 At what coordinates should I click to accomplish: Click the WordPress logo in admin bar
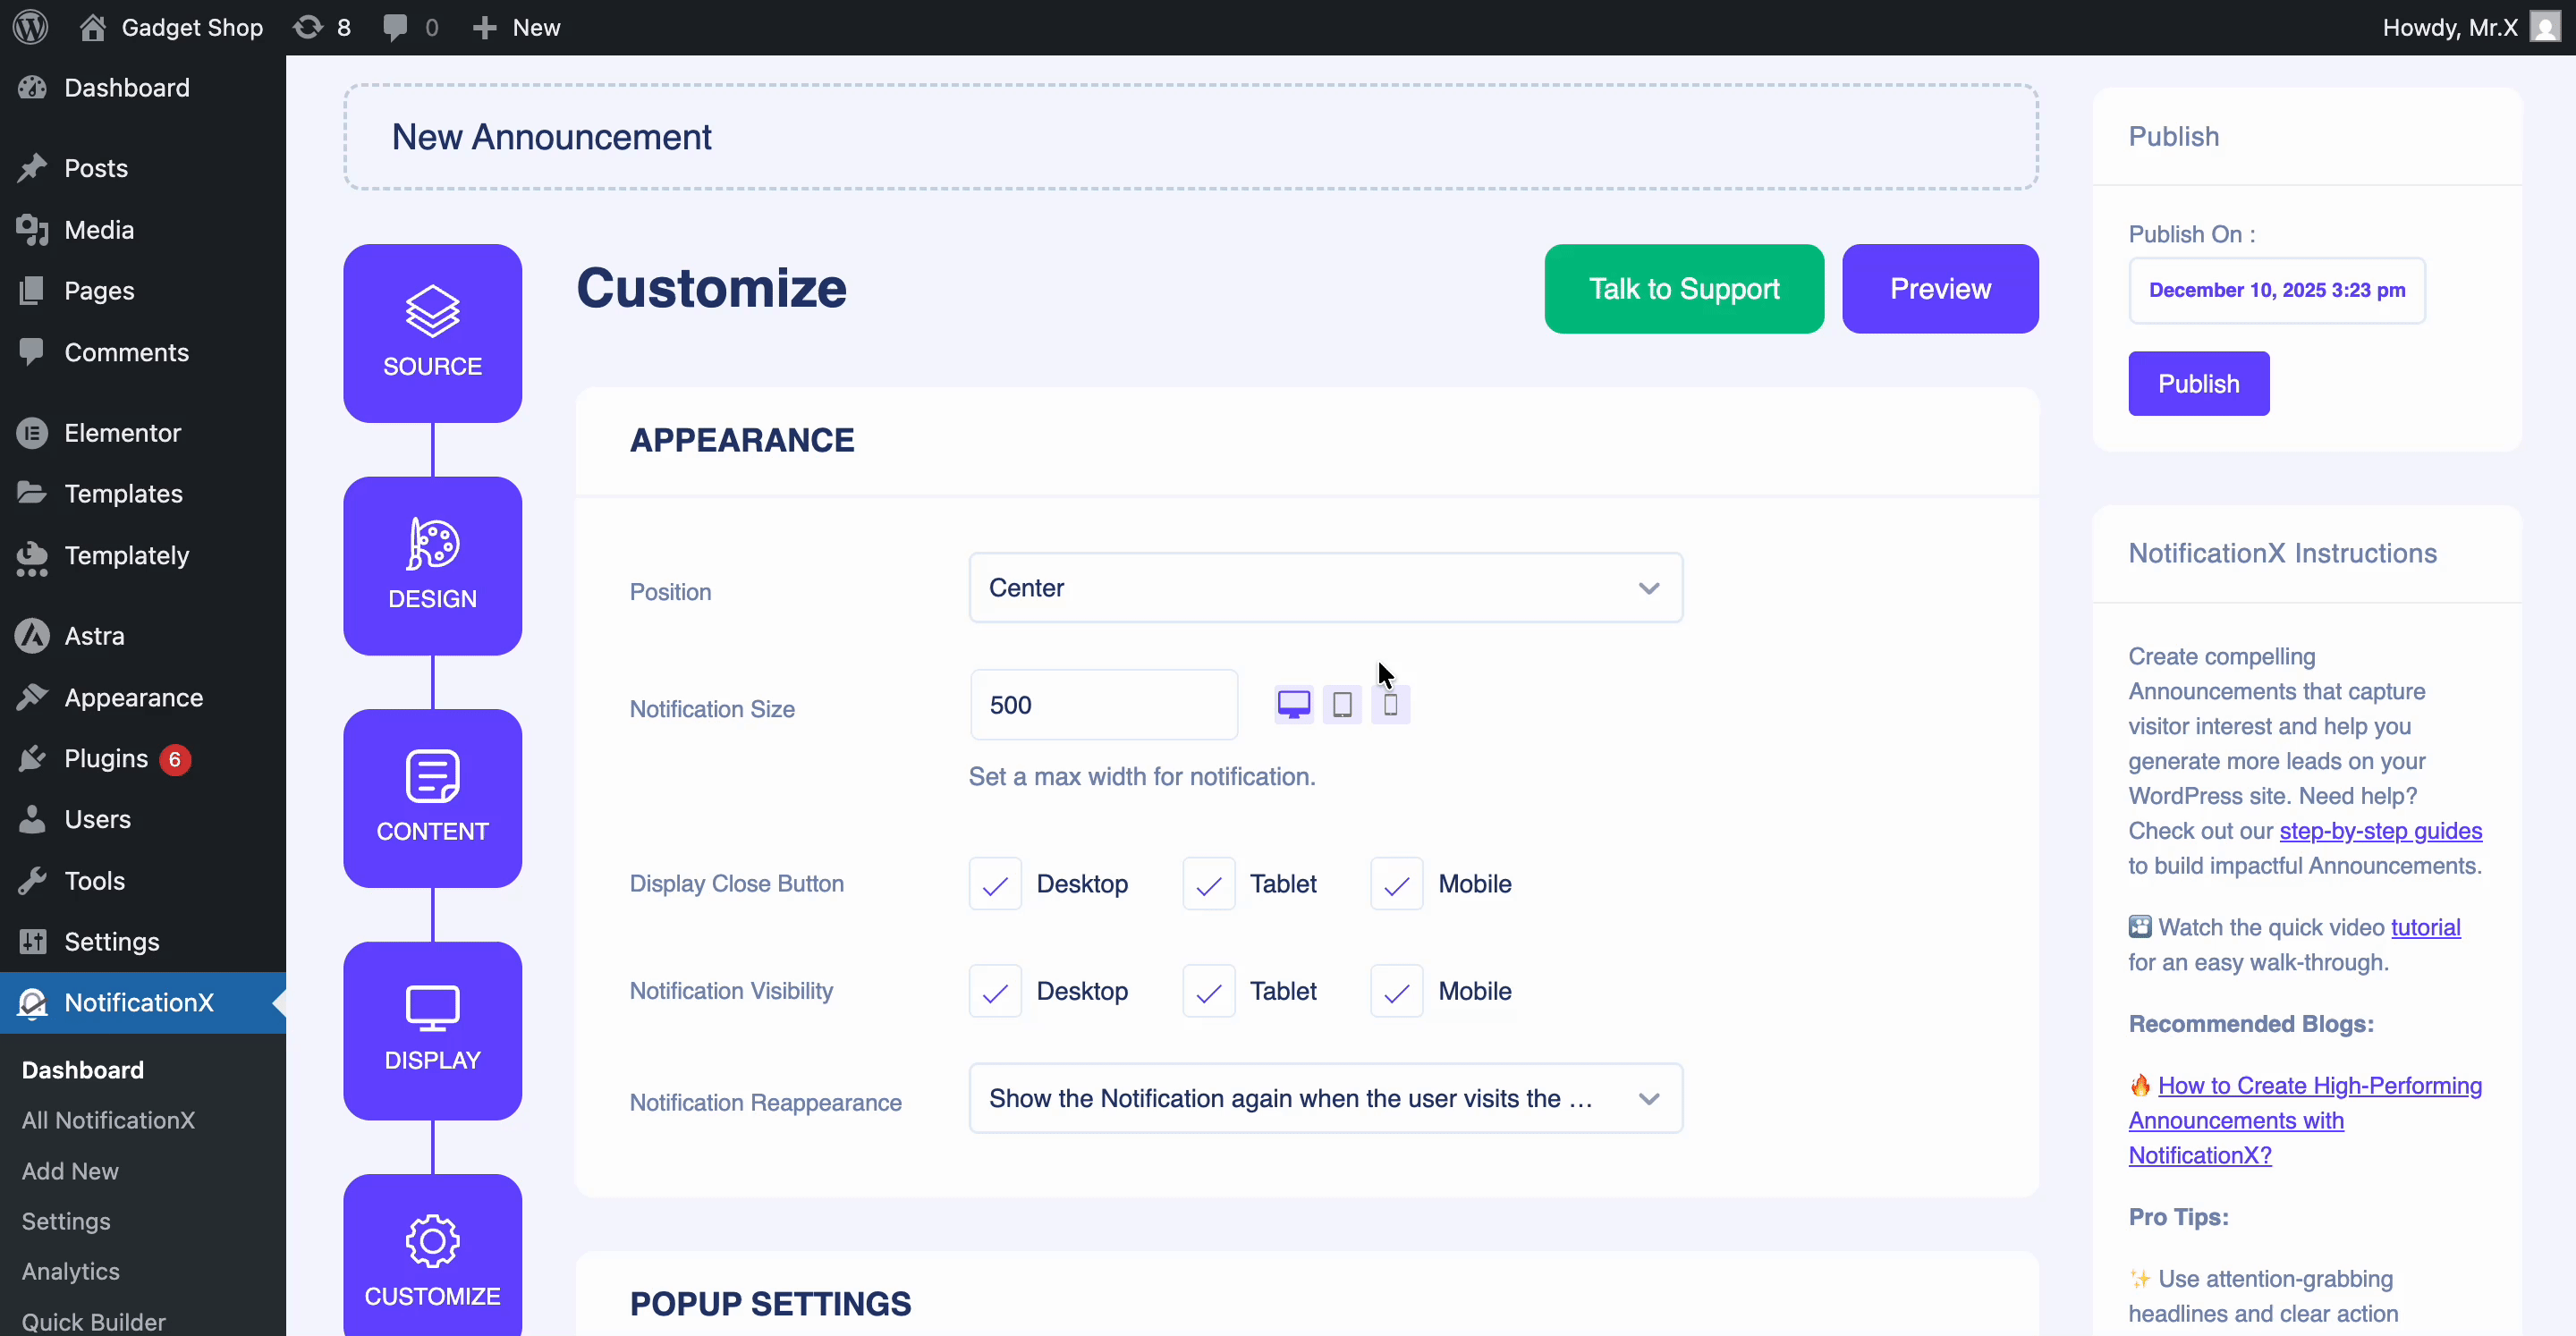click(x=29, y=27)
